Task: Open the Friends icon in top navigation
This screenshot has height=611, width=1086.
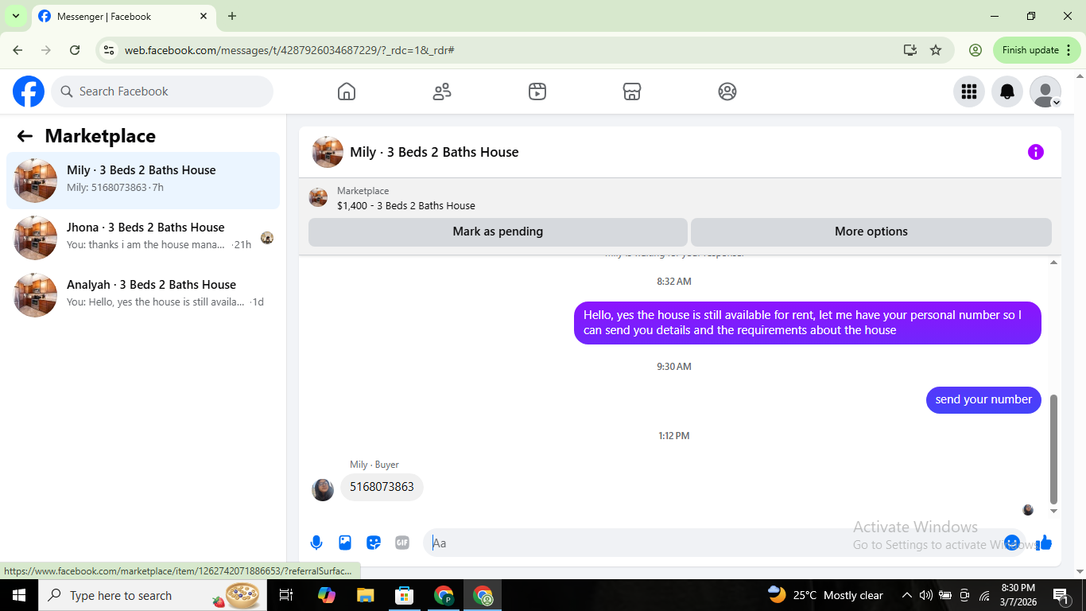Action: pos(442,91)
